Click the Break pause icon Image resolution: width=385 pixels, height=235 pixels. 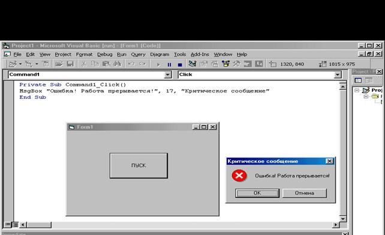[169, 65]
